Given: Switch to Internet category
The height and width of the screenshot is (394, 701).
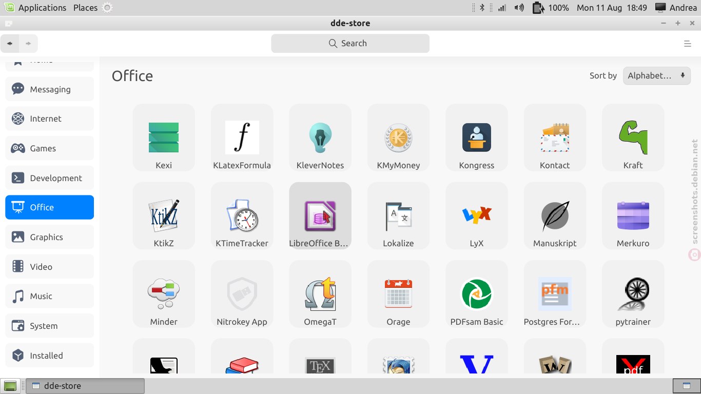Looking at the screenshot, I should 49,119.
